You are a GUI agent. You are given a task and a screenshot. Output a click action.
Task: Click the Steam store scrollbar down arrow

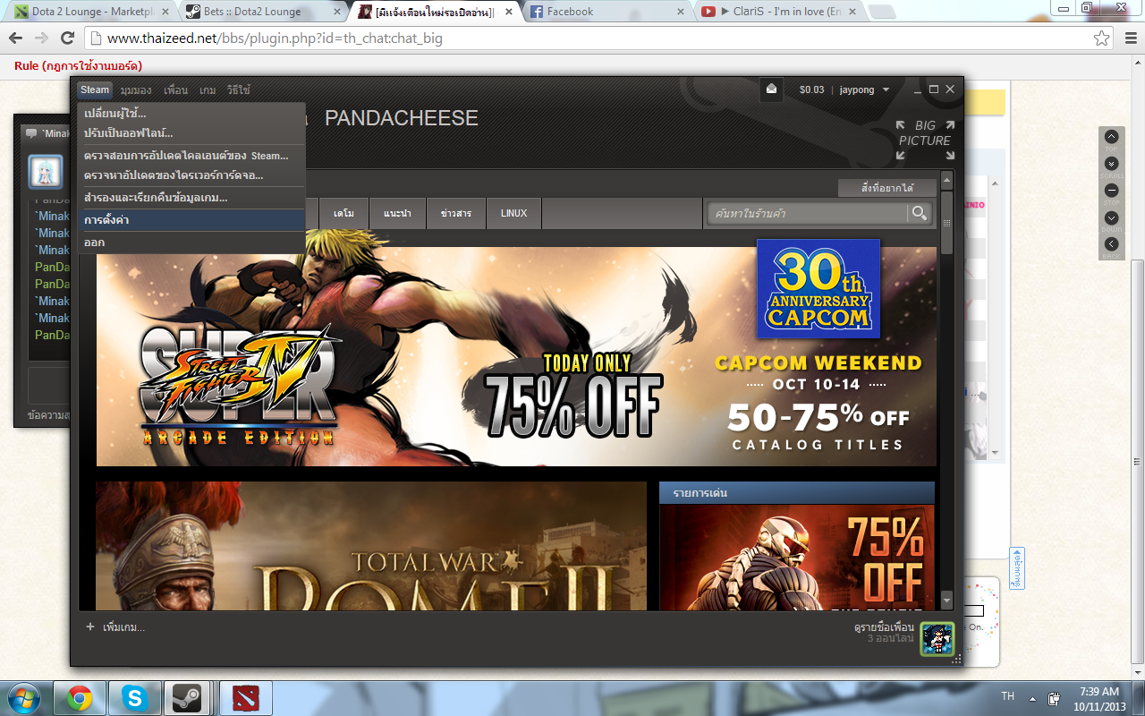pos(947,600)
